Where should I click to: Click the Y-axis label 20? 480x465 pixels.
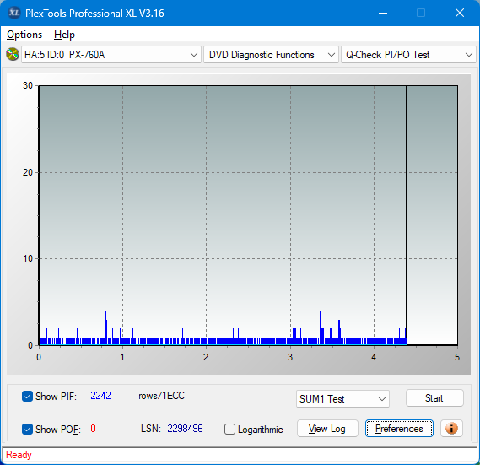[x=28, y=172]
